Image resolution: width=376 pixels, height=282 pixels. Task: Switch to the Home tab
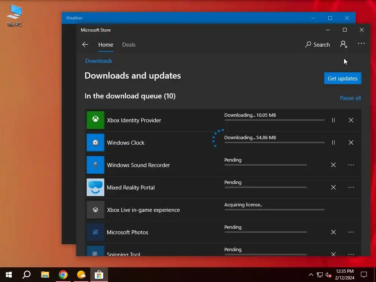[106, 45]
